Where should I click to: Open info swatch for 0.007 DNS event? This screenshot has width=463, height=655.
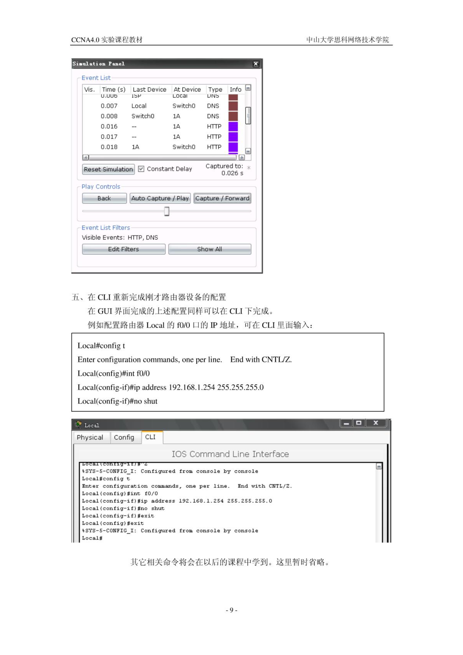pos(233,106)
